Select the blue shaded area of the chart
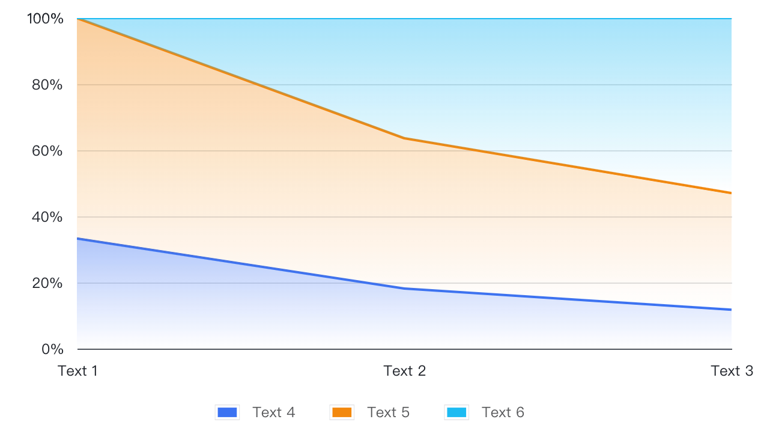Screen dimensions: 758x434 (240, 307)
